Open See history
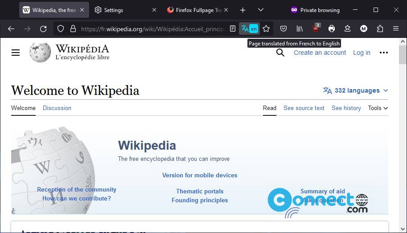This screenshot has width=407, height=233. click(x=346, y=108)
